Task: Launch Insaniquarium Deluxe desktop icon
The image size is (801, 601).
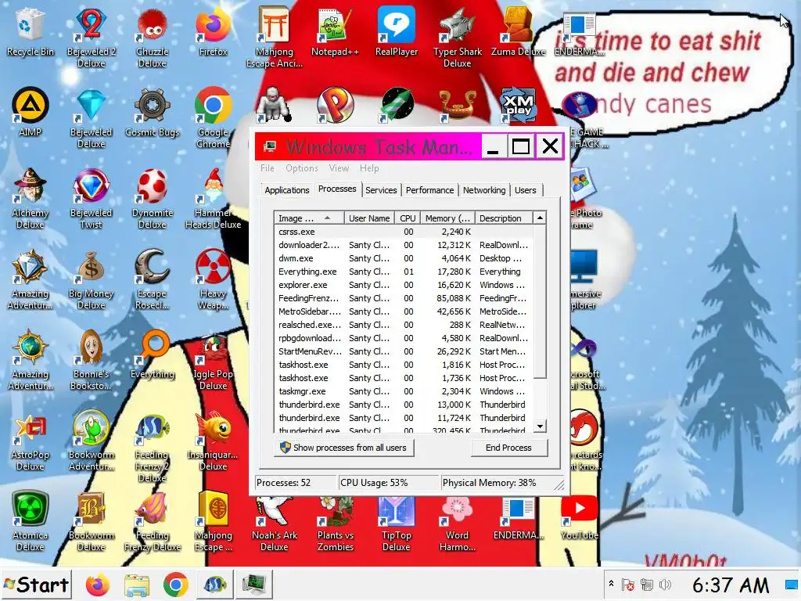Action: click(x=213, y=440)
